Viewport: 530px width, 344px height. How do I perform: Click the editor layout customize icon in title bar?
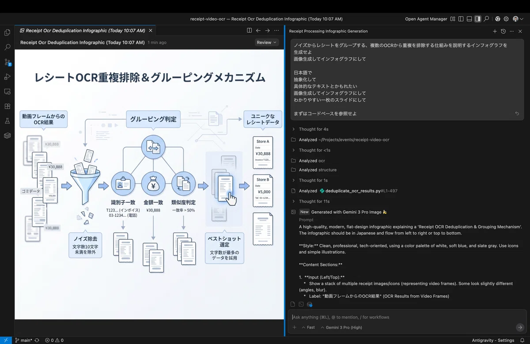coord(452,19)
